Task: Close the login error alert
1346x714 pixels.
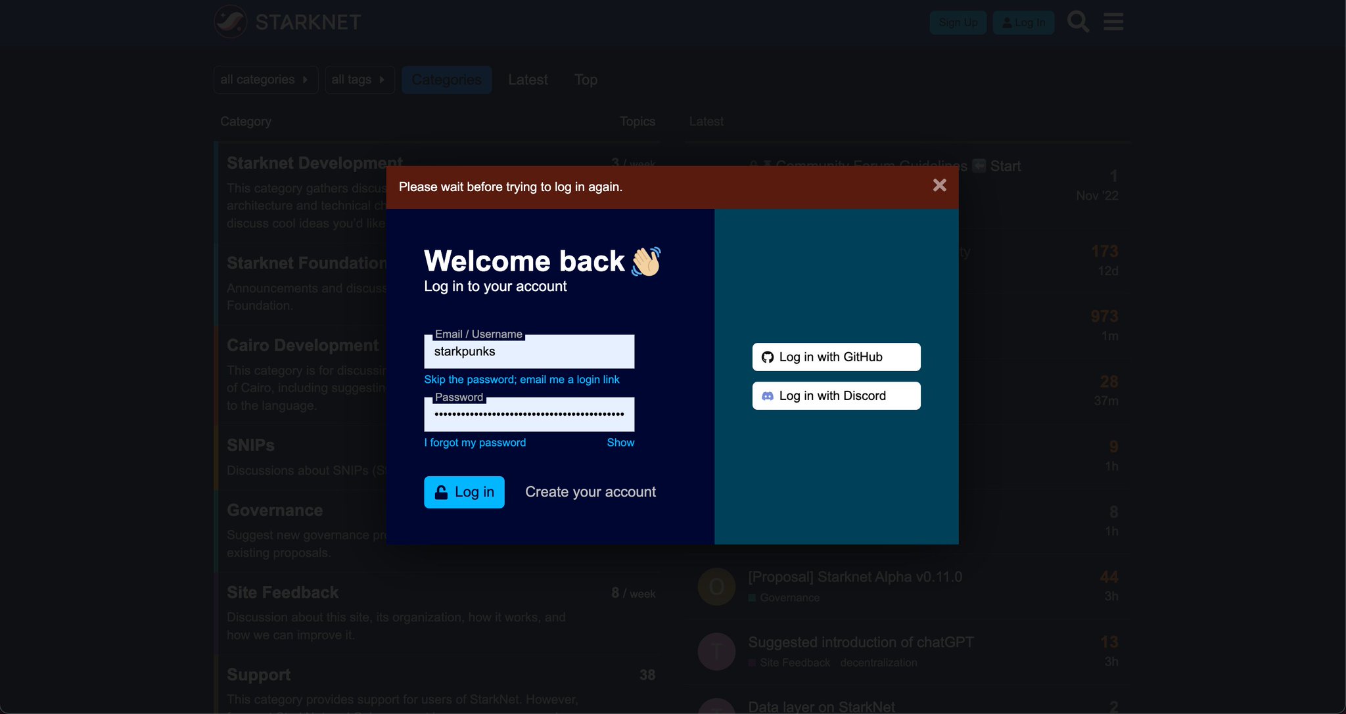Action: 939,186
